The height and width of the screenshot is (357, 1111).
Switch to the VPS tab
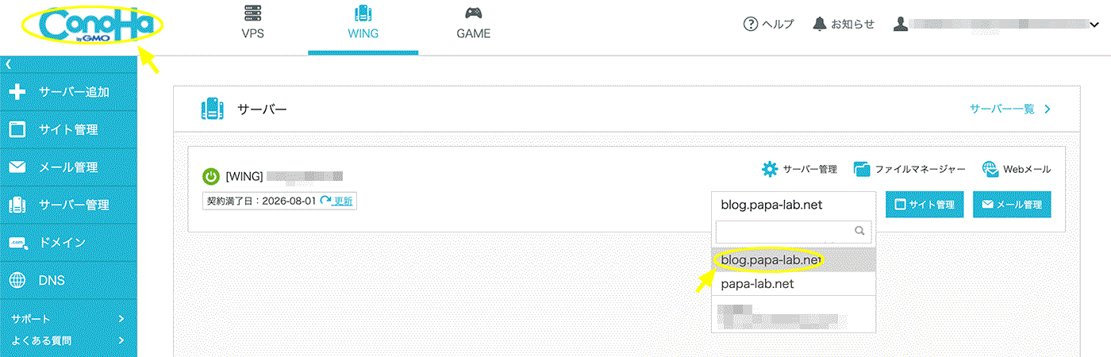tap(252, 24)
